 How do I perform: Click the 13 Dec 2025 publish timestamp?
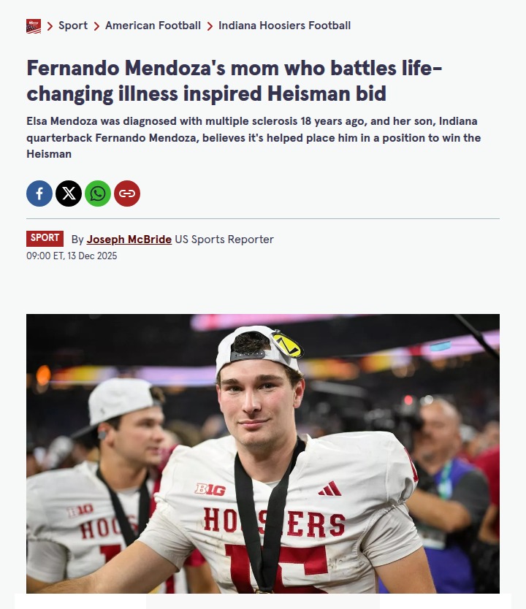(72, 256)
